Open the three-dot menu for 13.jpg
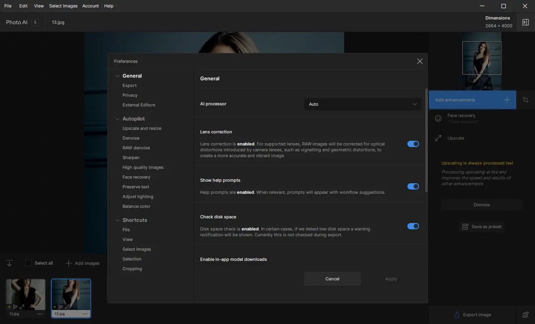Screen dimensions: 535x324 coord(85,313)
